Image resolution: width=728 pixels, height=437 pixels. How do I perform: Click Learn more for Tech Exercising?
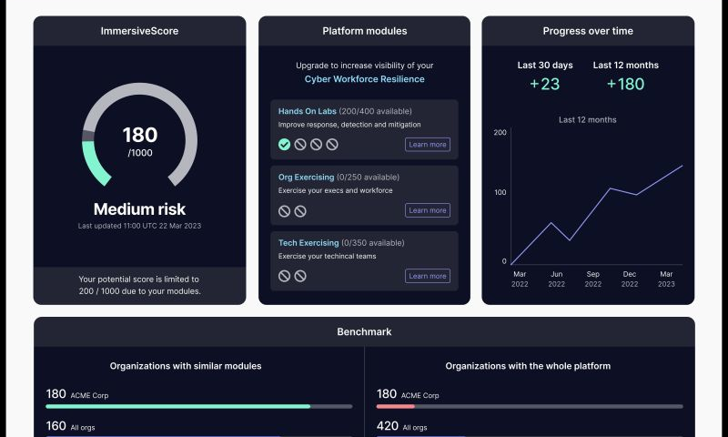point(427,276)
